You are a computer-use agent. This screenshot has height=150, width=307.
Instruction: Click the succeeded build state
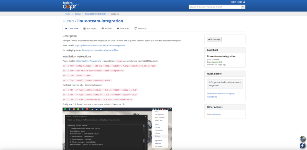point(217,62)
